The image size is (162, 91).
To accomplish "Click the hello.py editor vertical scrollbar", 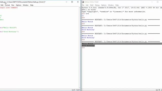I will pos(80,48).
